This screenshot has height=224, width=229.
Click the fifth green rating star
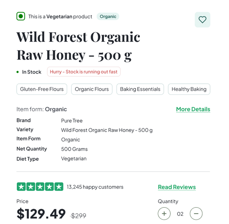click(x=59, y=186)
